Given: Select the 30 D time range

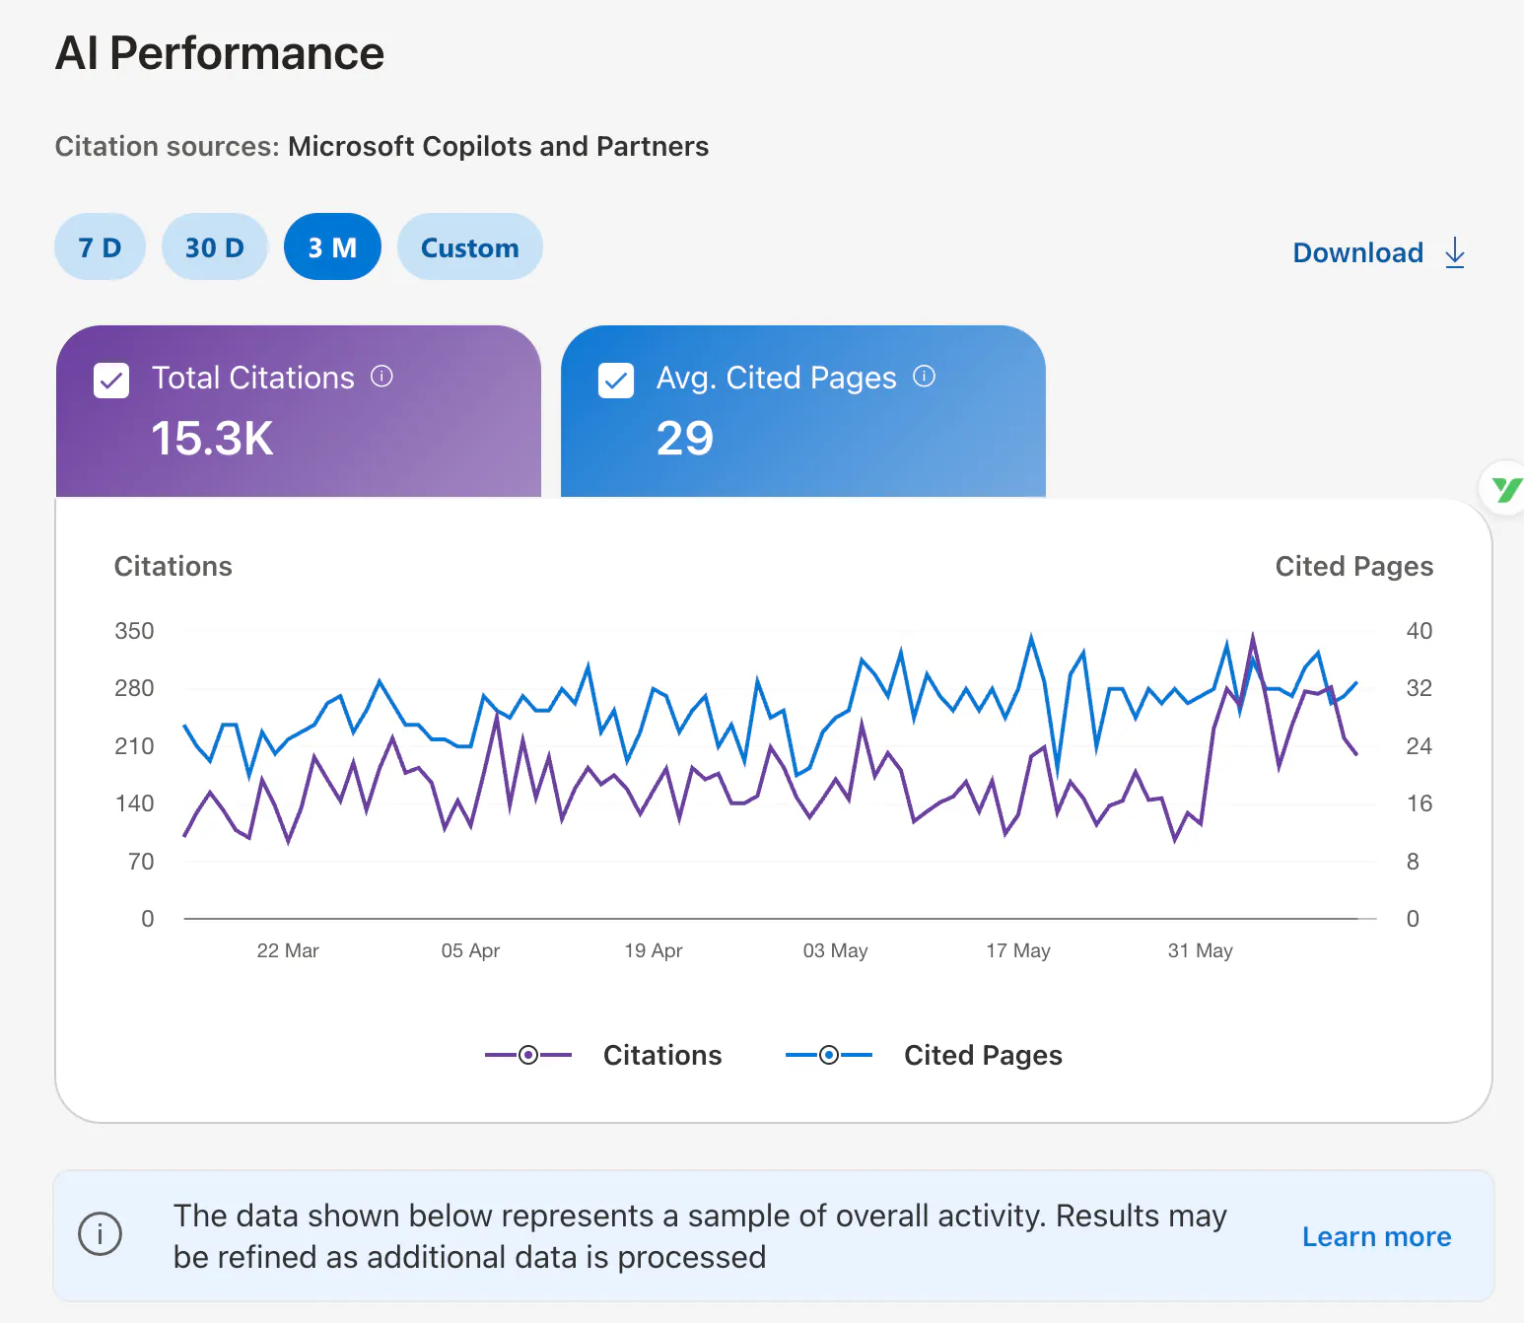Looking at the screenshot, I should (215, 246).
